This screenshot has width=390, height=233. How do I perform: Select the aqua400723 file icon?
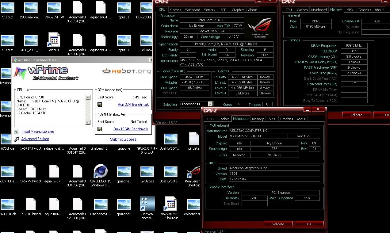click(54, 204)
